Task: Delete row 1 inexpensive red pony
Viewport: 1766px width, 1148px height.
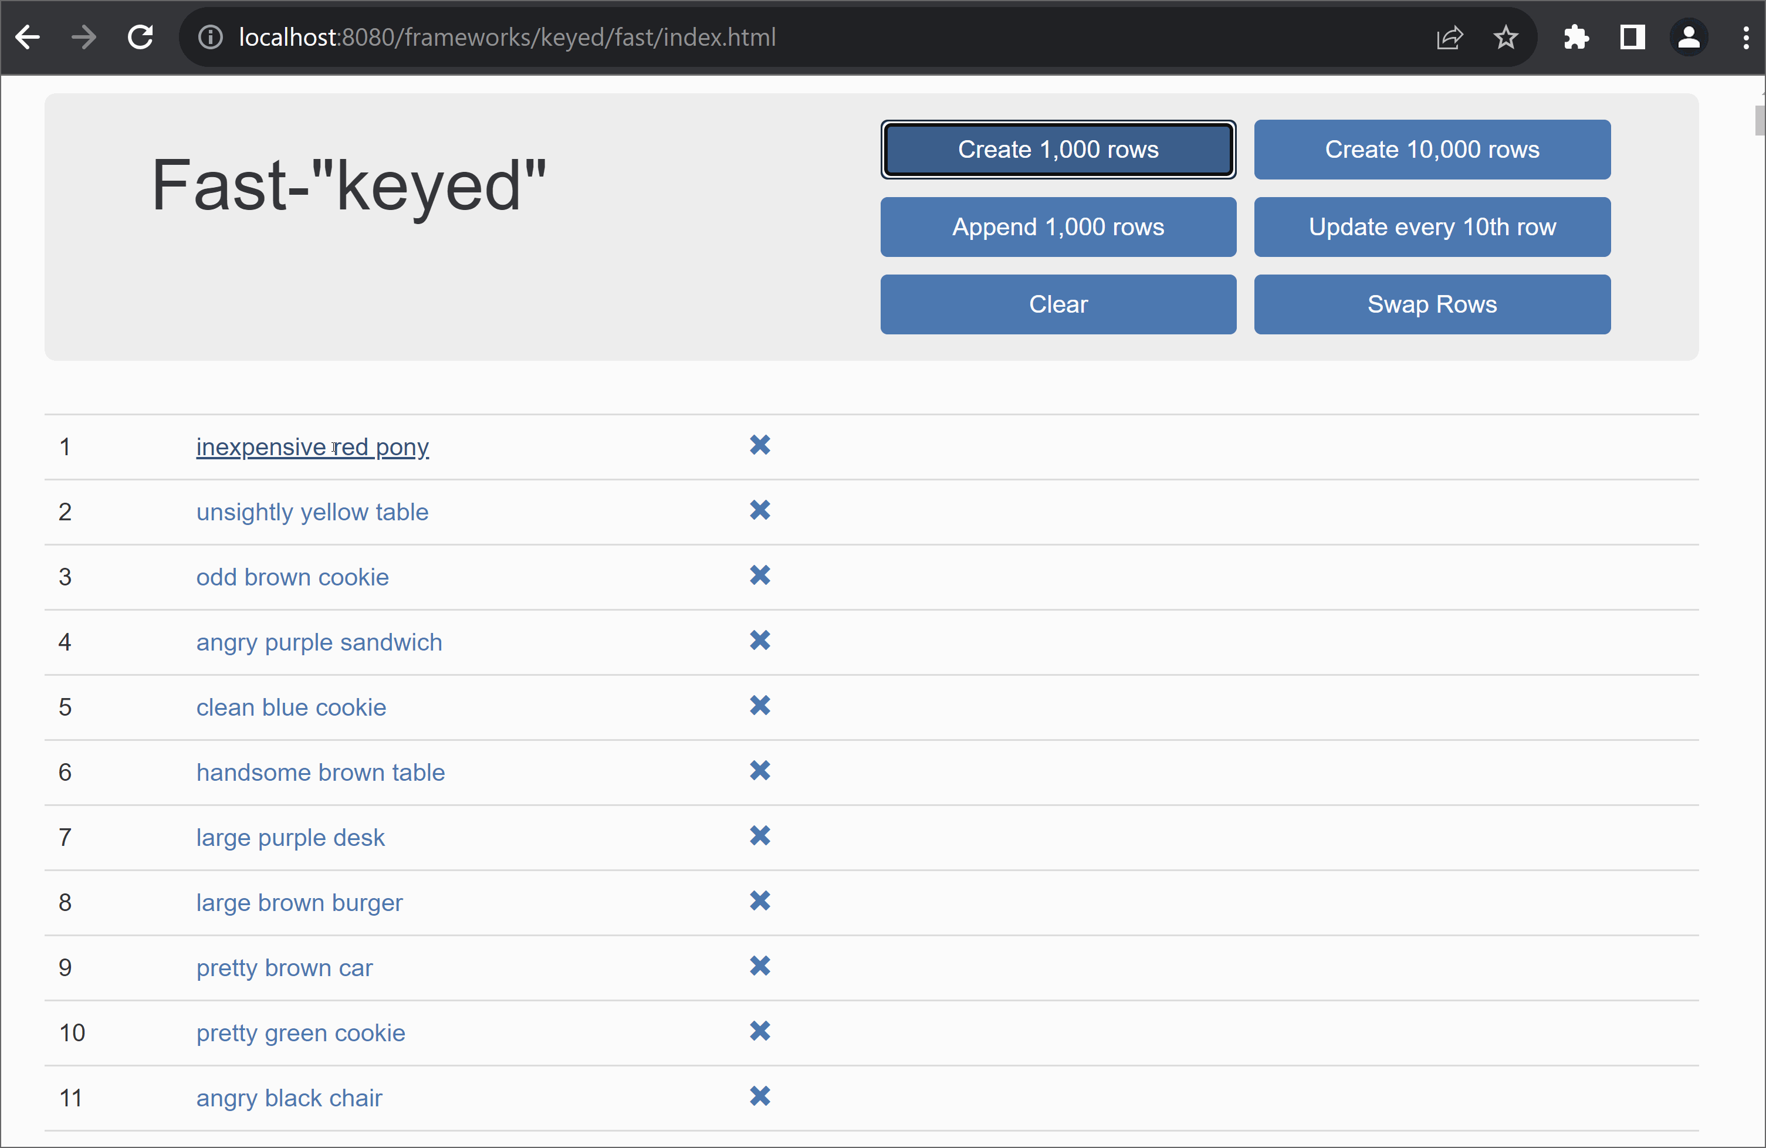Action: 760,445
